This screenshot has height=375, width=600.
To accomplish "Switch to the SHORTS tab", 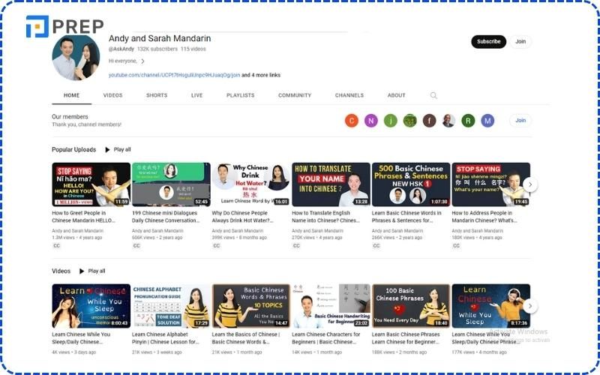I will coord(157,95).
